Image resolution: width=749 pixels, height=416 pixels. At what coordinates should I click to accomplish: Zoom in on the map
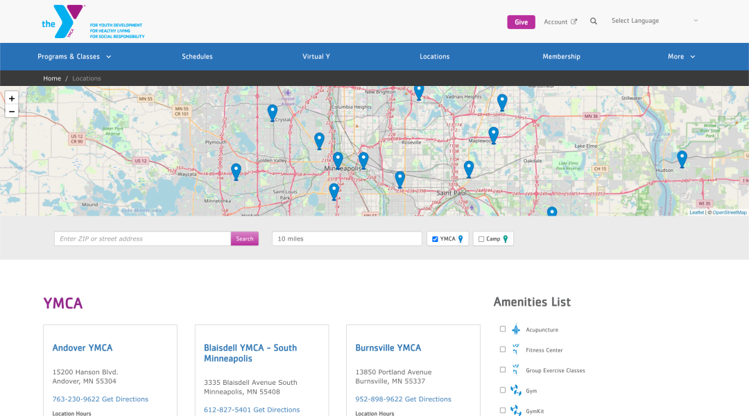pos(12,99)
